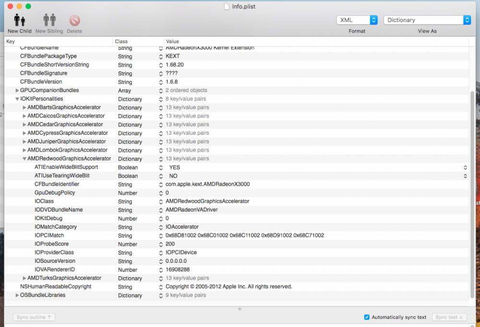Open NO value popup for ATIUseTearingWideBlit
Screen dimensions: 480x327
[465, 176]
